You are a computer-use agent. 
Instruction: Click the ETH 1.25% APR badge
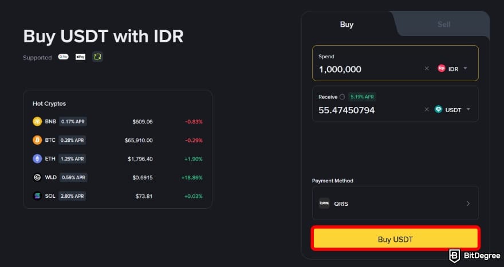click(x=72, y=159)
